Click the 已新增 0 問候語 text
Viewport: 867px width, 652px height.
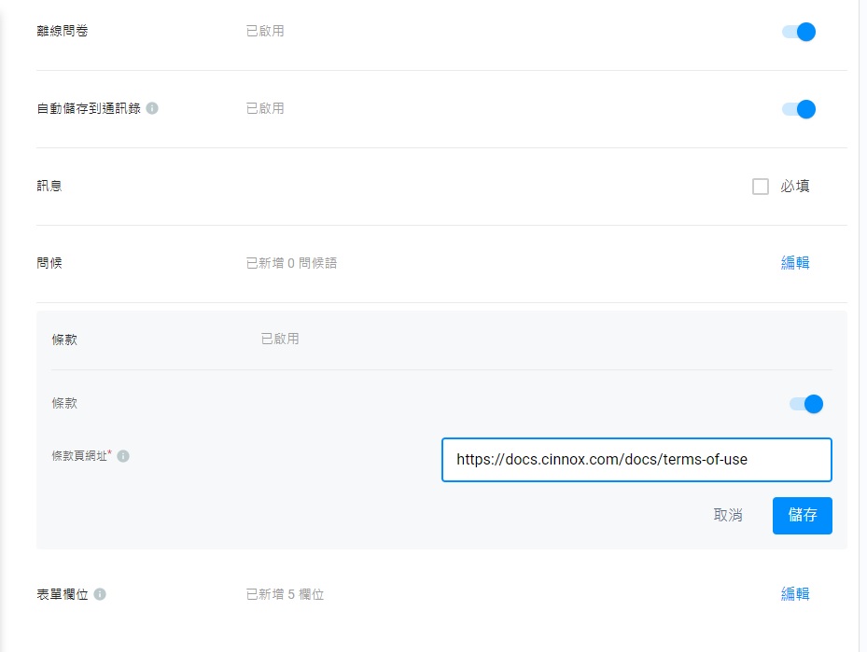[291, 263]
